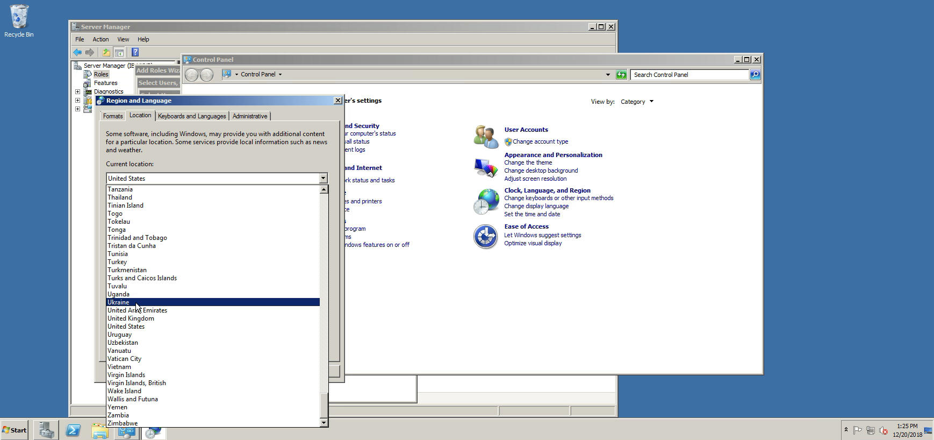Switch to the Administrative tab

[250, 116]
